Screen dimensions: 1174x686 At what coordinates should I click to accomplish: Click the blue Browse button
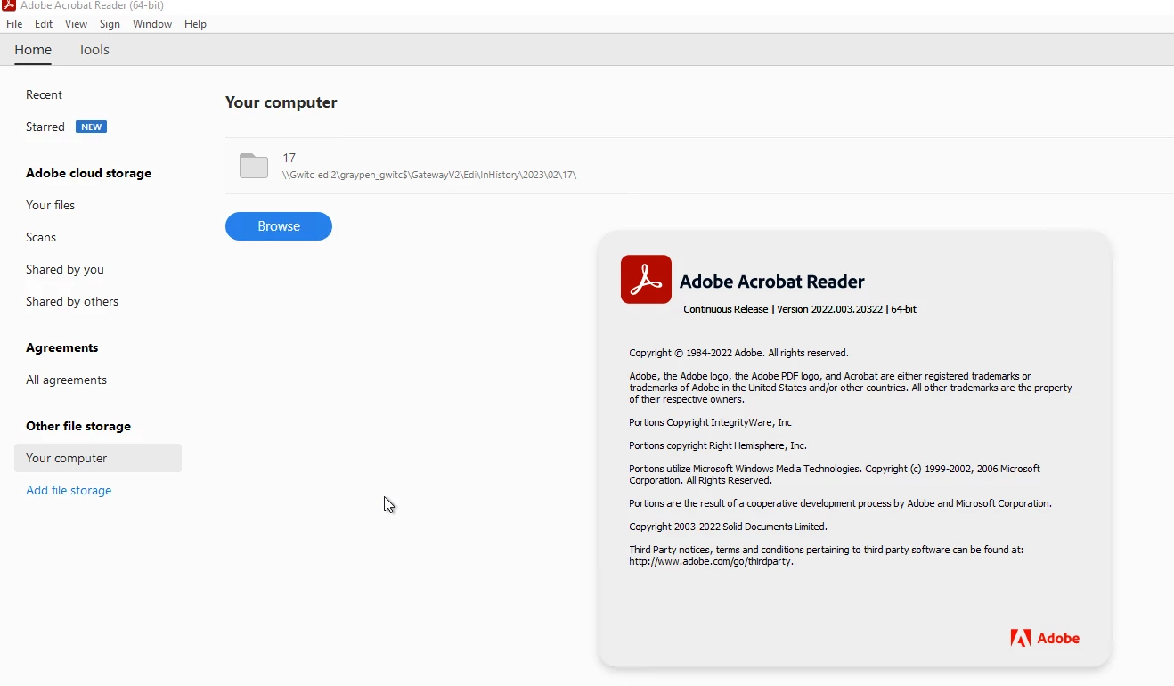click(279, 226)
